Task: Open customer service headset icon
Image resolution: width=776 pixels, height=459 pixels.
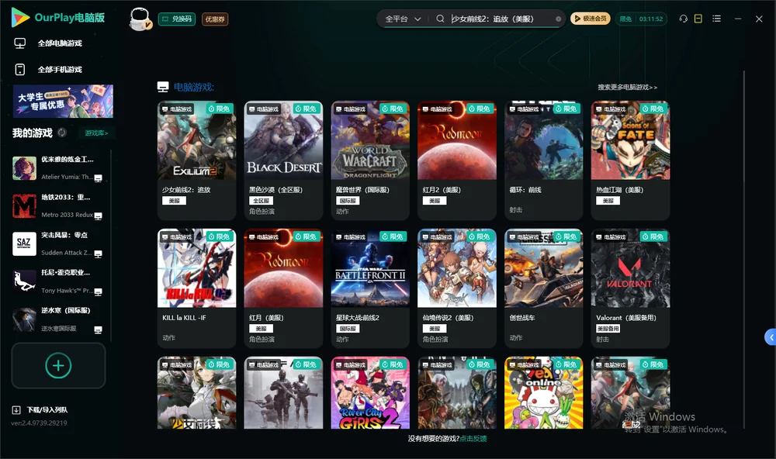Action: coord(684,19)
